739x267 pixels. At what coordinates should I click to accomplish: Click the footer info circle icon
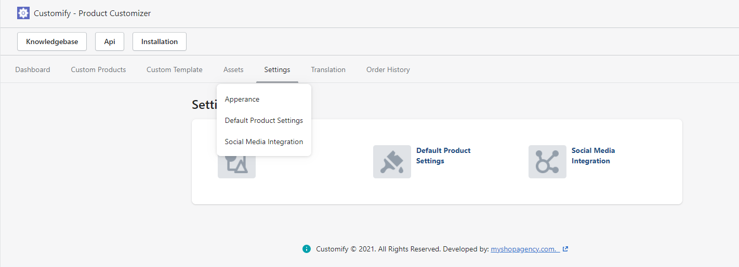click(307, 249)
